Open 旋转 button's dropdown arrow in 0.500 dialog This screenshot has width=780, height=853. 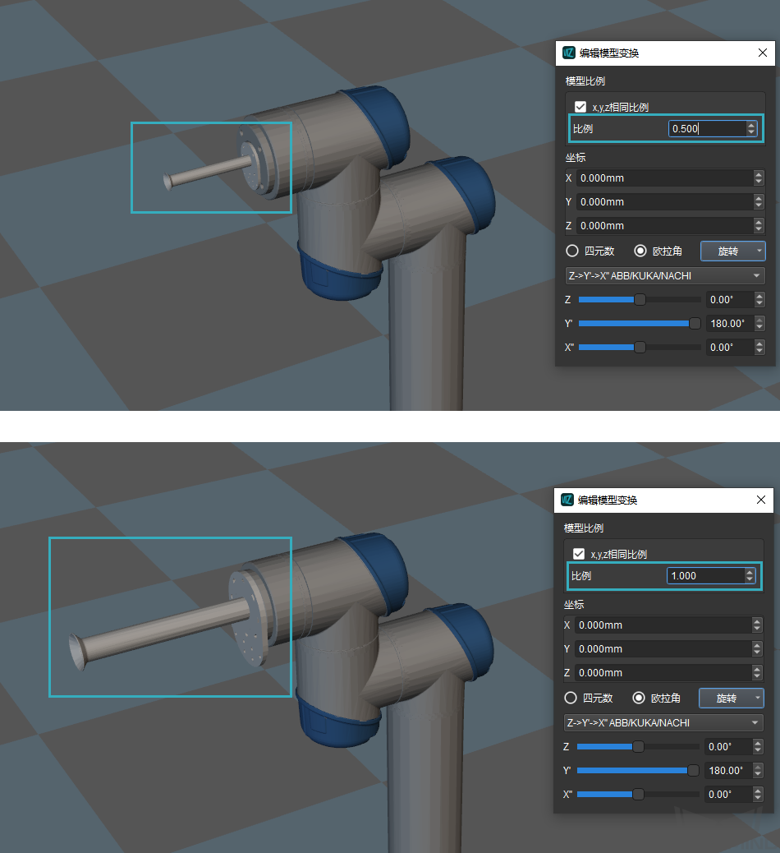[x=759, y=251]
